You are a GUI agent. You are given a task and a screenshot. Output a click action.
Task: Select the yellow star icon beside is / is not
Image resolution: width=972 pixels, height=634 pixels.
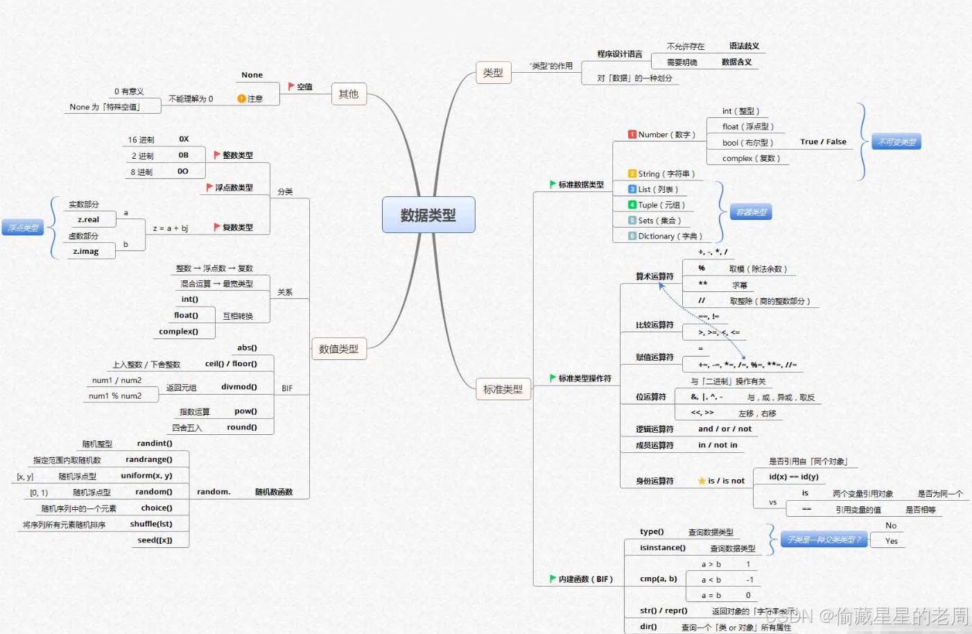[x=700, y=480]
